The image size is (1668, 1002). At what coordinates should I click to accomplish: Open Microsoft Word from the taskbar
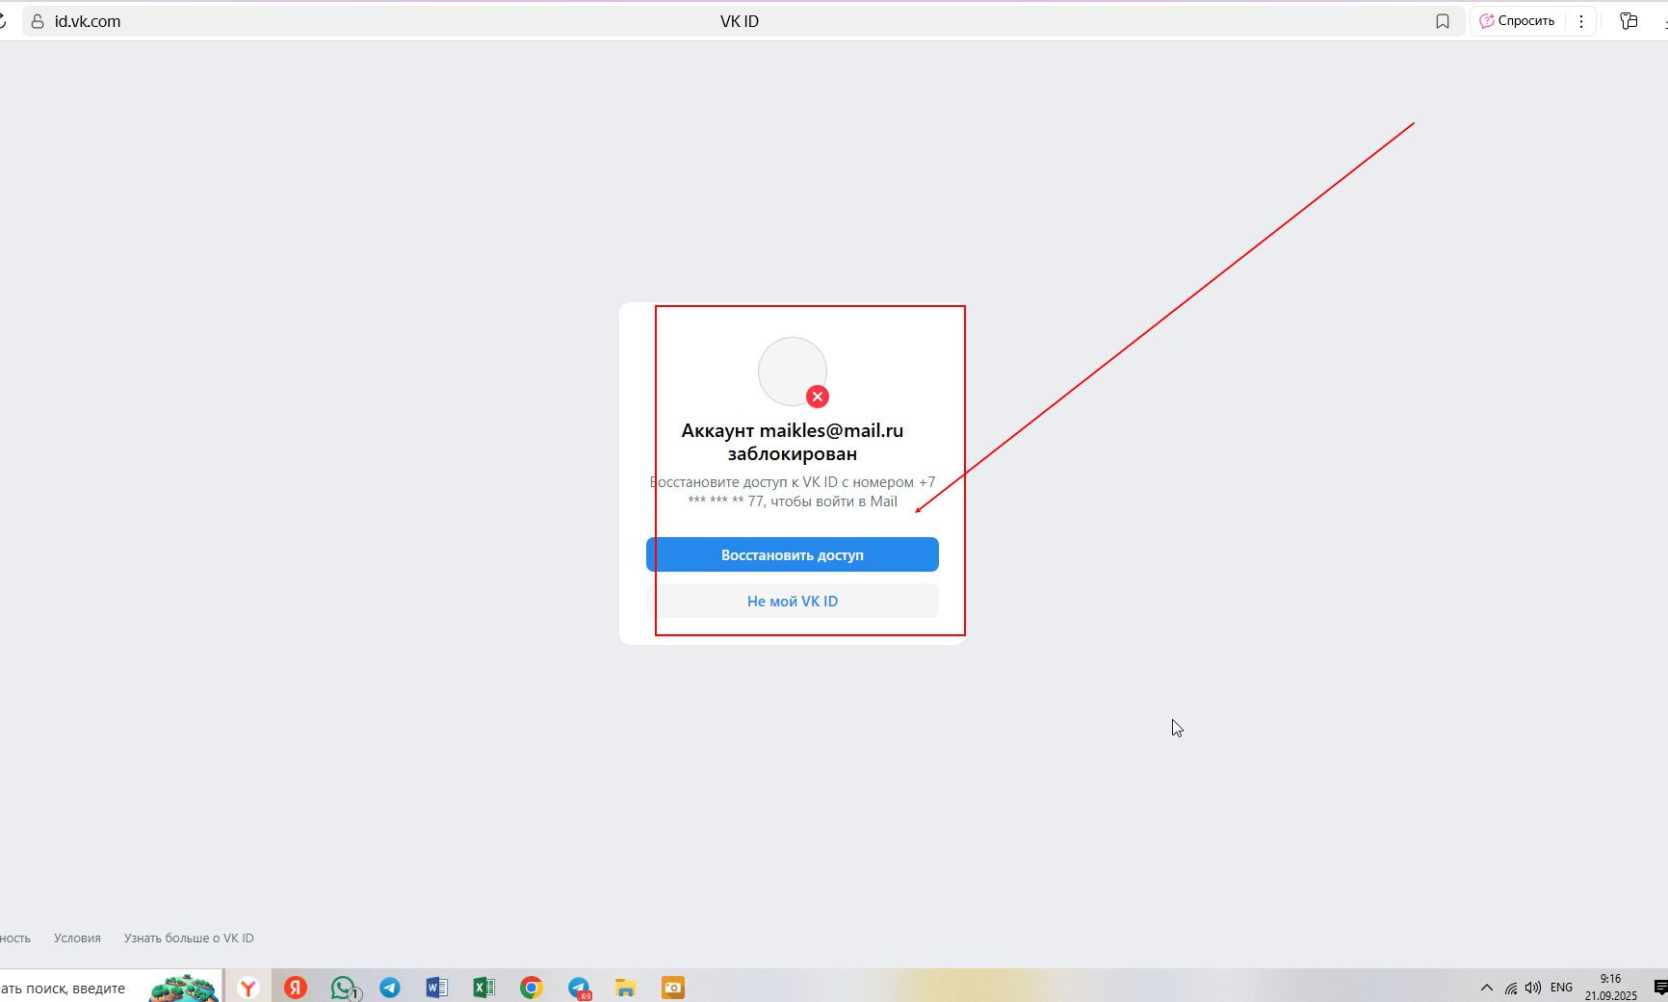[436, 988]
